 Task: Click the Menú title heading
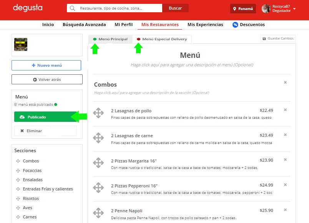click(x=190, y=55)
